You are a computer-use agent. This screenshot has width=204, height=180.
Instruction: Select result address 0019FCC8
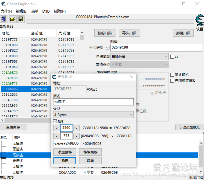click(x=10, y=39)
